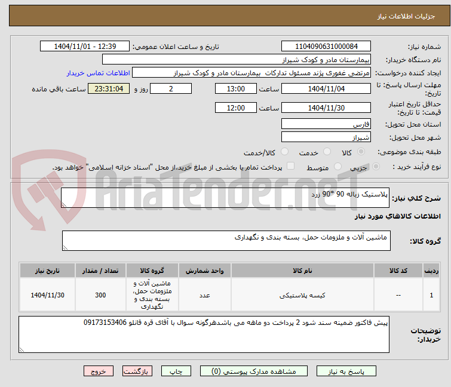Click the نام کالا column header

(x=303, y=271)
